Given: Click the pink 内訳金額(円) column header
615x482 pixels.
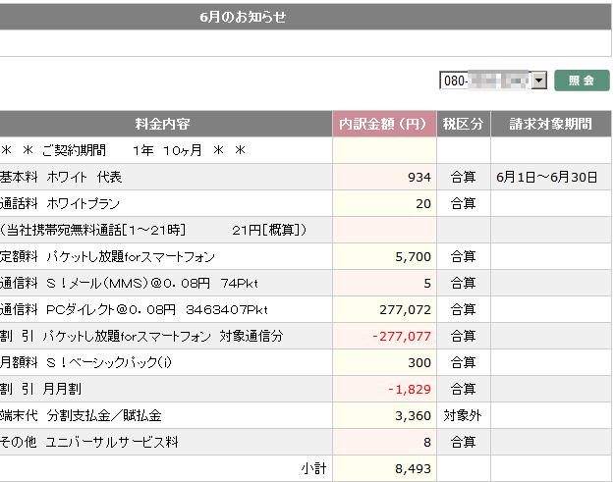Looking at the screenshot, I should 384,124.
